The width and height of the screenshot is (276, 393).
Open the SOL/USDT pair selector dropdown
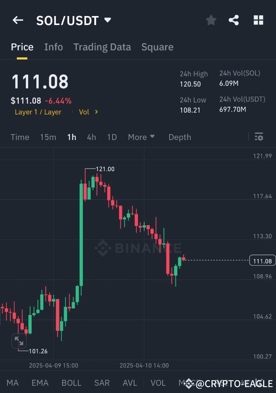[107, 20]
